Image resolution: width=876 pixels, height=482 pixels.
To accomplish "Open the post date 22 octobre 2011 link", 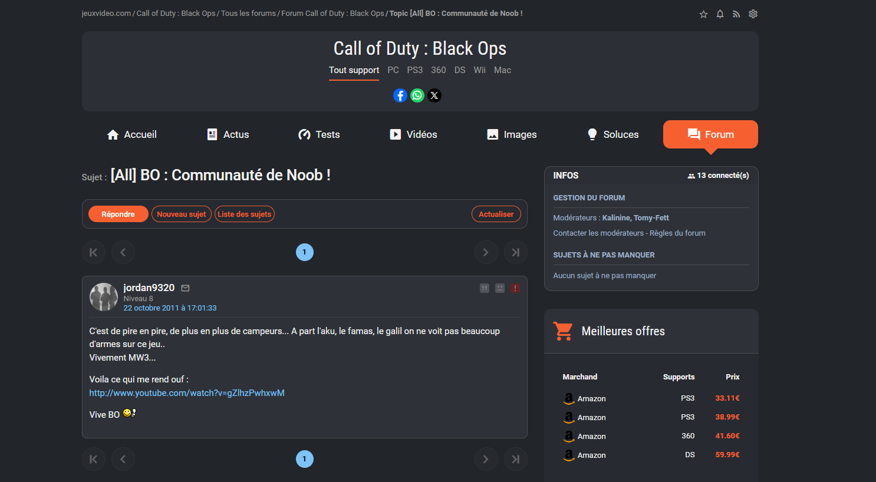I will [170, 308].
